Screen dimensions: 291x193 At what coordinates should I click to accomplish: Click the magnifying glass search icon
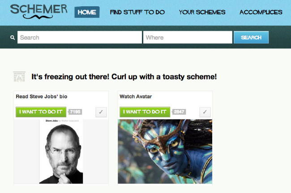(13, 38)
